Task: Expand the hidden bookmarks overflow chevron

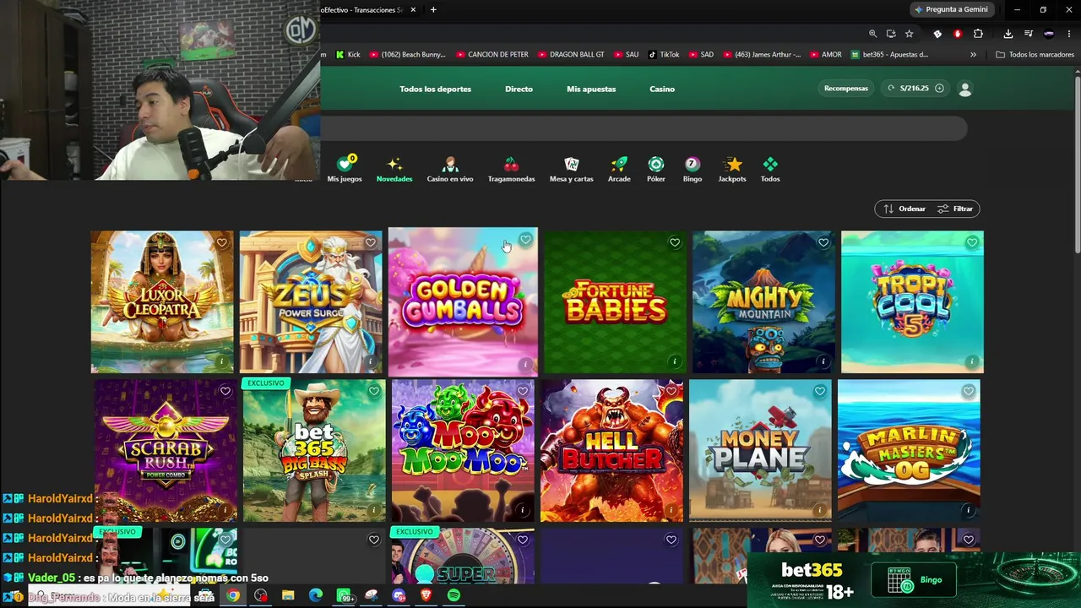Action: [973, 55]
